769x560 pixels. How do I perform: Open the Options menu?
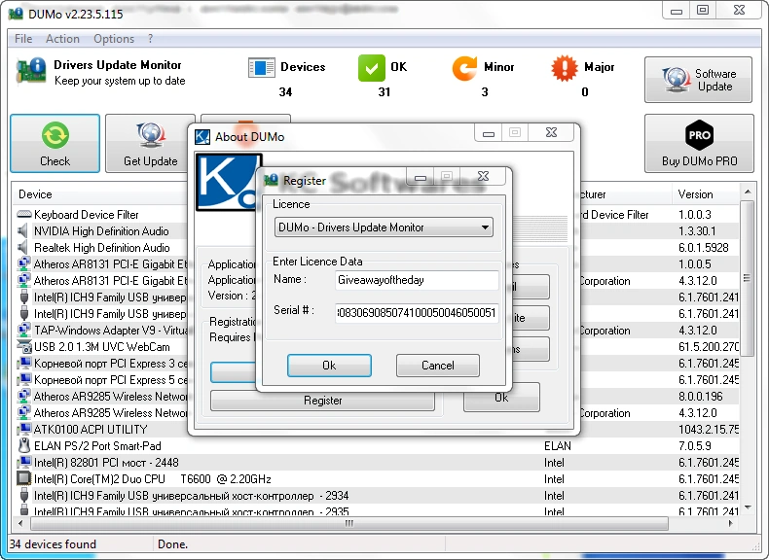114,39
